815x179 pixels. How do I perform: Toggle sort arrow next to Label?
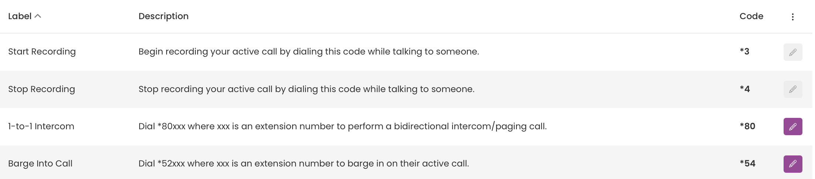(38, 16)
